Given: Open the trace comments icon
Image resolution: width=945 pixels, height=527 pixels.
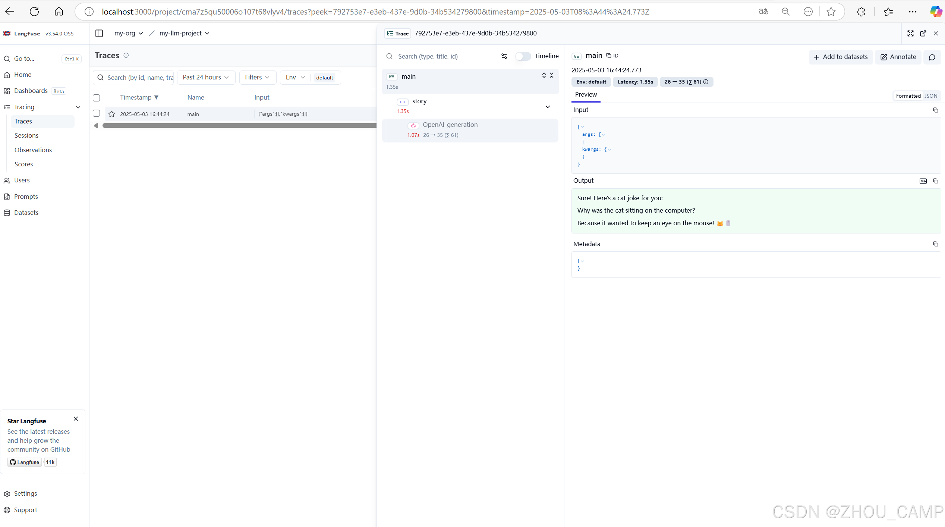Looking at the screenshot, I should (932, 57).
